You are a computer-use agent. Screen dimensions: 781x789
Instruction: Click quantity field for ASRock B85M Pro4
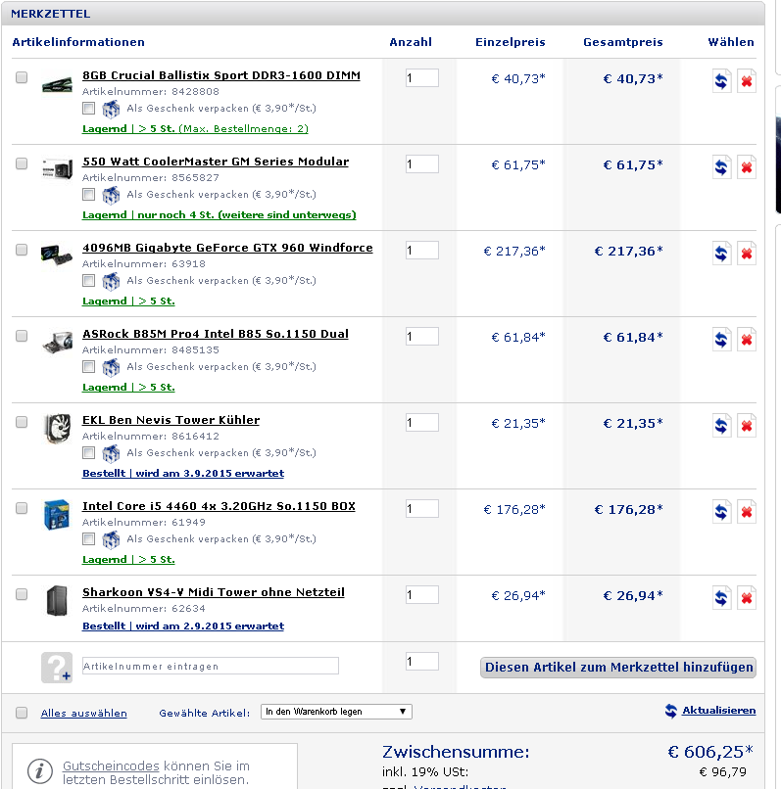(x=421, y=337)
